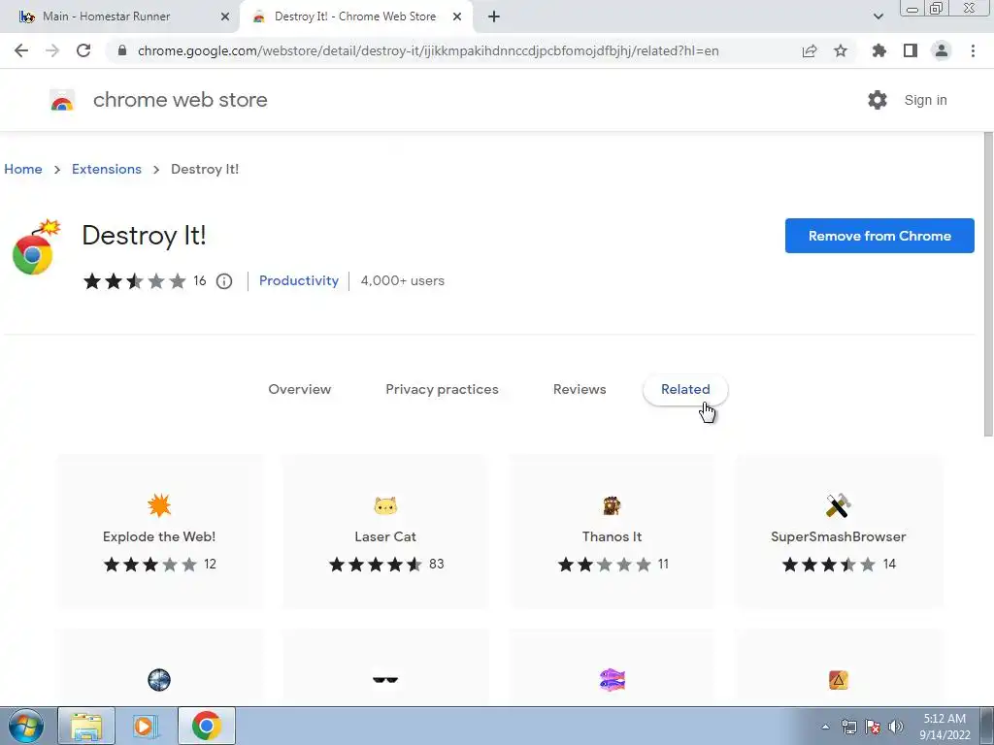Viewport: 994px width, 745px height.
Task: Toggle the Chrome side panel icon
Action: tap(911, 50)
